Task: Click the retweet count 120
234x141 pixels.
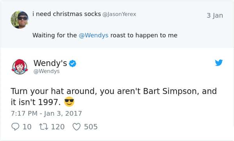Action: (58, 127)
